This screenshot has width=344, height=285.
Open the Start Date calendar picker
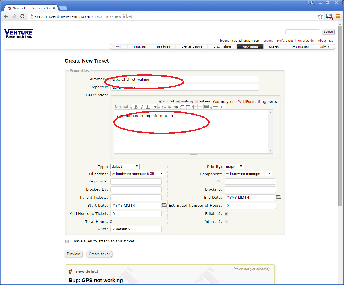(164, 205)
